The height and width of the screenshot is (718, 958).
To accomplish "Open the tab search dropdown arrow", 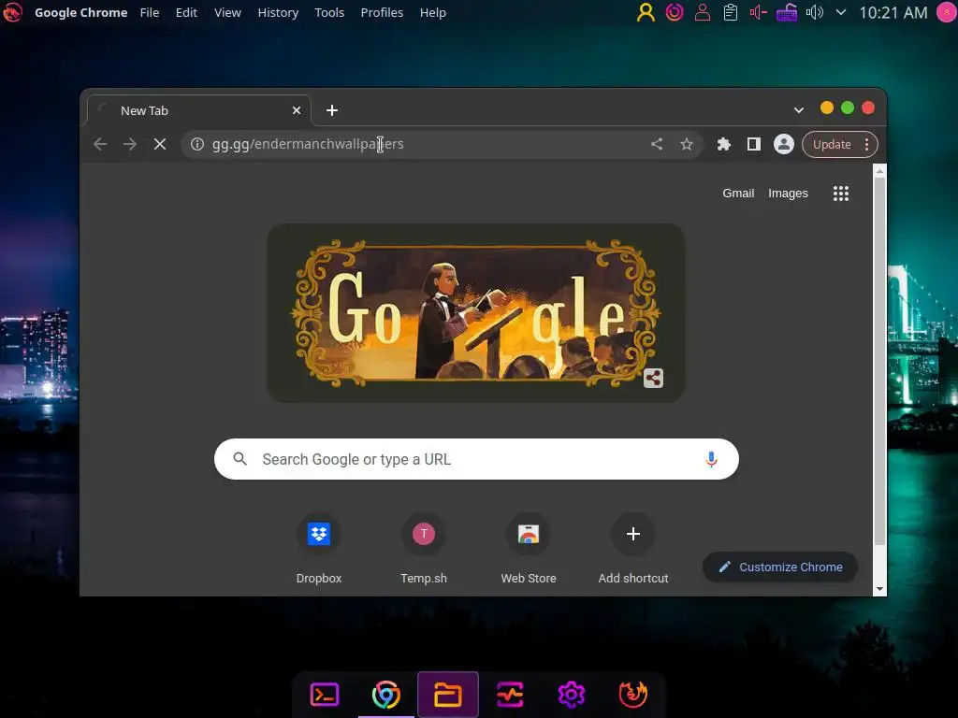I will pos(799,110).
